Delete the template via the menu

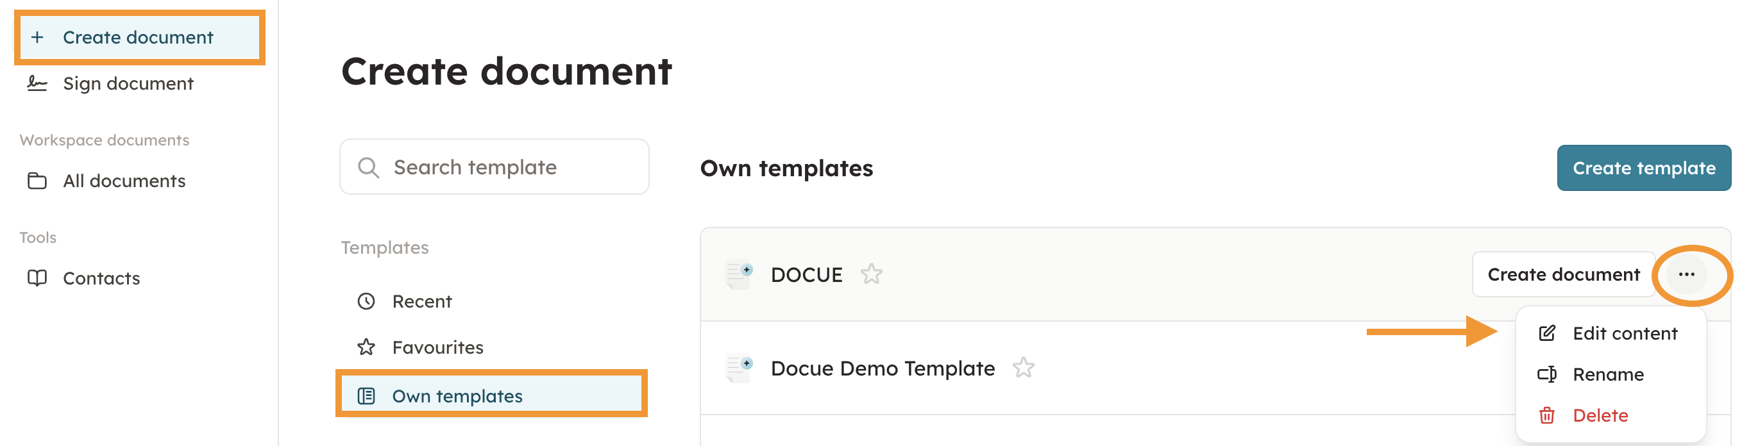[1600, 416]
